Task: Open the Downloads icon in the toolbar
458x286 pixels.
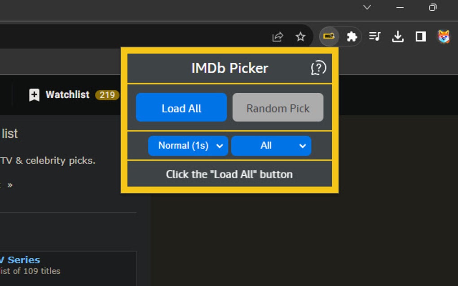Action: (398, 36)
